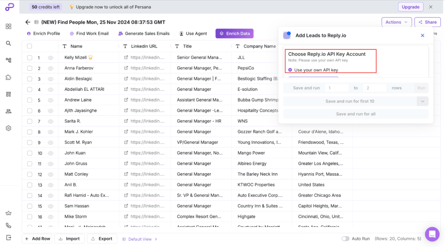Open the Use Agent tab

(193, 33)
